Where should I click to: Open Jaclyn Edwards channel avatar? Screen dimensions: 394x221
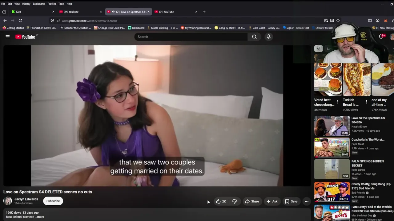[8, 201]
